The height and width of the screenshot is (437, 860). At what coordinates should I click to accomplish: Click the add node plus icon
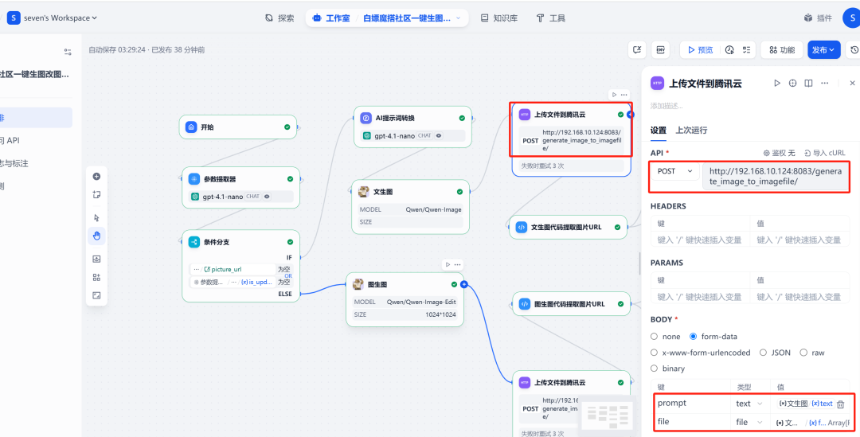pyautogui.click(x=96, y=177)
